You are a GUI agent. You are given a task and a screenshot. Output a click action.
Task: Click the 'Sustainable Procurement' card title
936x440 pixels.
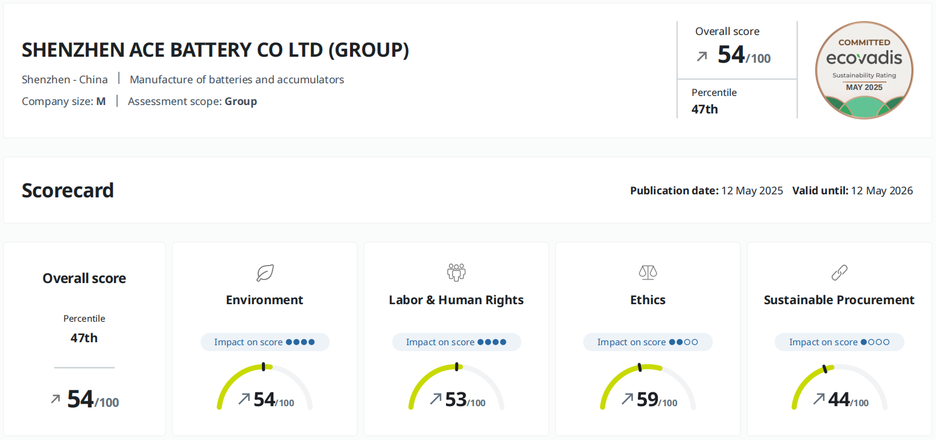(x=839, y=300)
